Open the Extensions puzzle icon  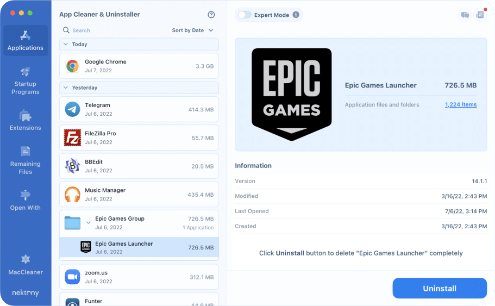25,116
